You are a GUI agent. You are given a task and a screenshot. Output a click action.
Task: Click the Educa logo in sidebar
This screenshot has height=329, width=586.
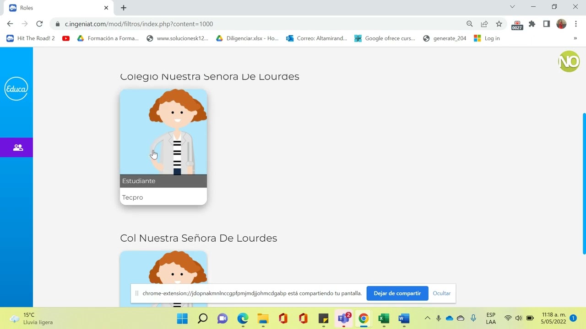[x=16, y=89]
